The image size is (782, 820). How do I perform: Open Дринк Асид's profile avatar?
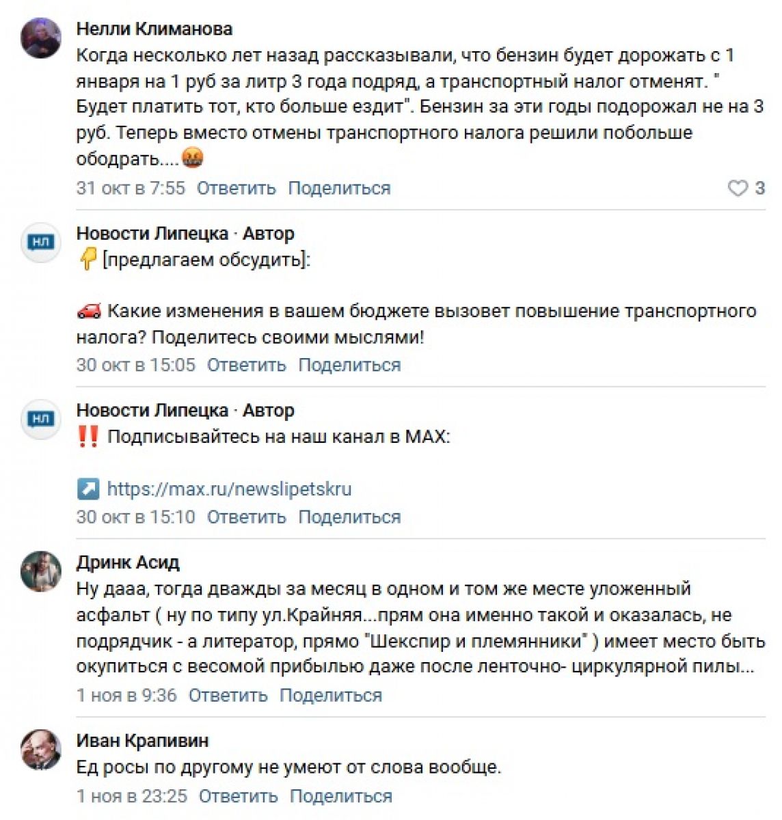(41, 571)
